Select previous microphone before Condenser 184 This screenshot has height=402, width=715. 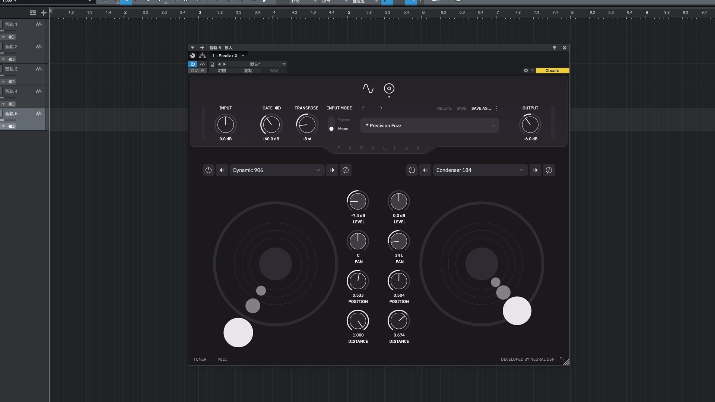point(425,170)
